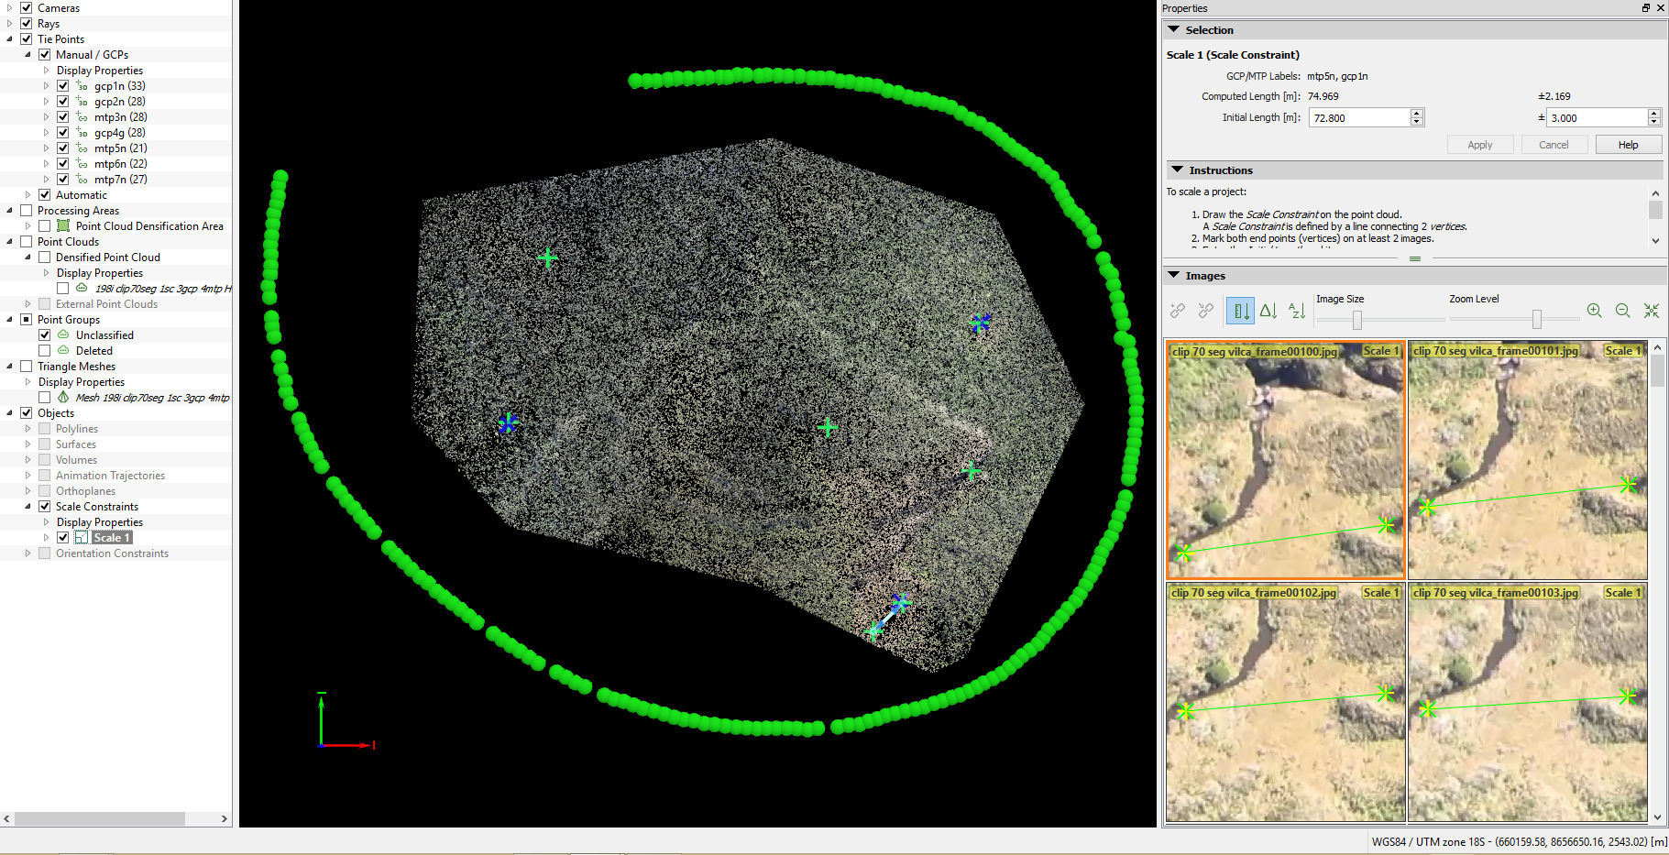Click the reset image view icon
The image size is (1669, 855).
click(x=1651, y=311)
